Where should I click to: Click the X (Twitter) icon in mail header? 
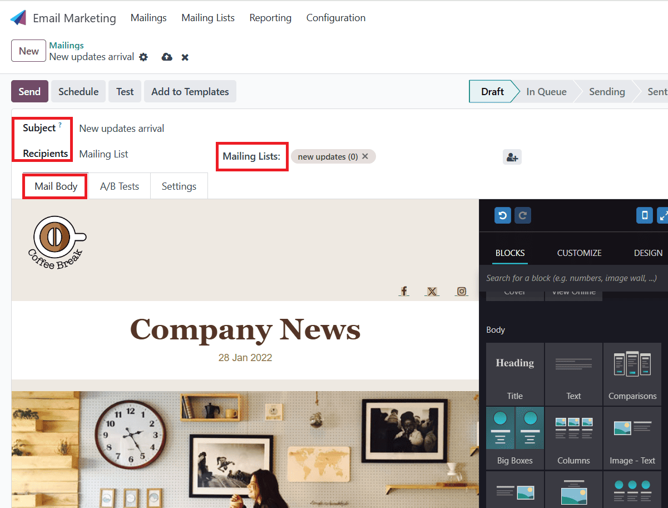tap(432, 291)
